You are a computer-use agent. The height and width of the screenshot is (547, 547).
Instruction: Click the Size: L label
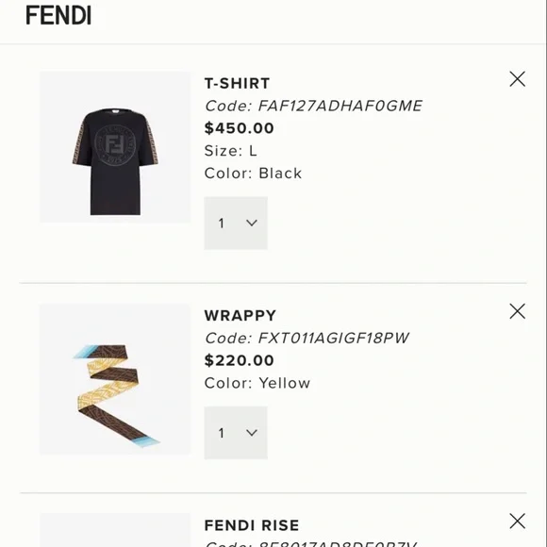click(231, 151)
